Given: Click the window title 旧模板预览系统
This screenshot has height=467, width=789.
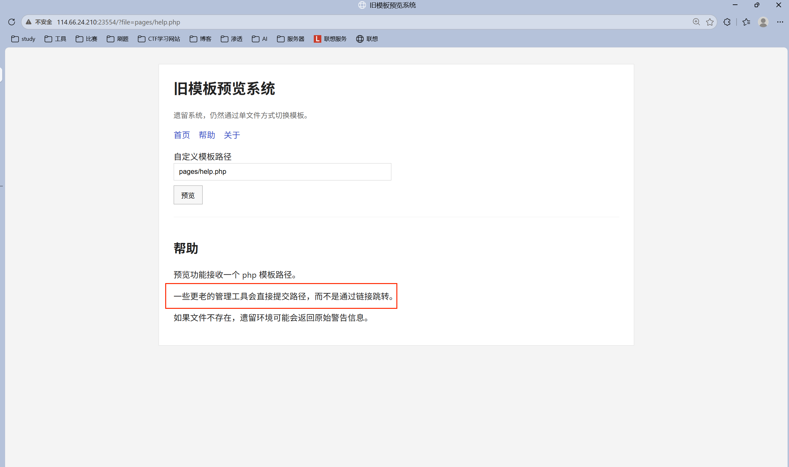Looking at the screenshot, I should 393,5.
